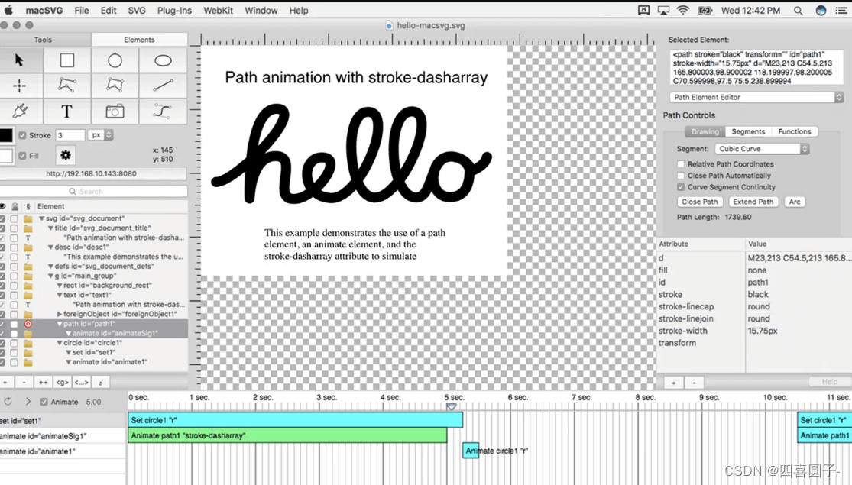Image resolution: width=852 pixels, height=485 pixels.
Task: Select the ellipse drawing tool
Action: [163, 60]
